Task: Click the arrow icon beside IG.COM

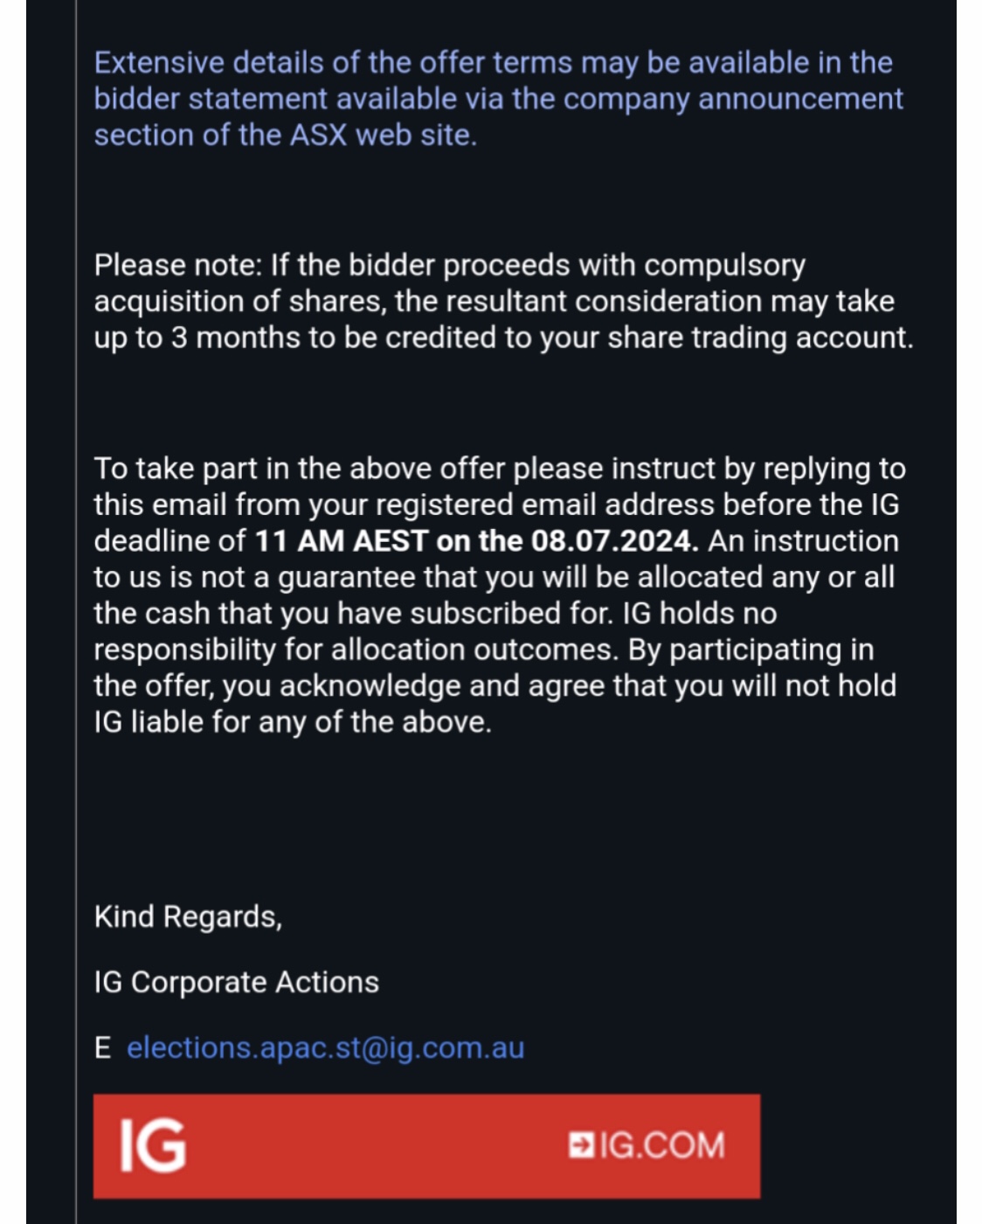Action: coord(580,1144)
